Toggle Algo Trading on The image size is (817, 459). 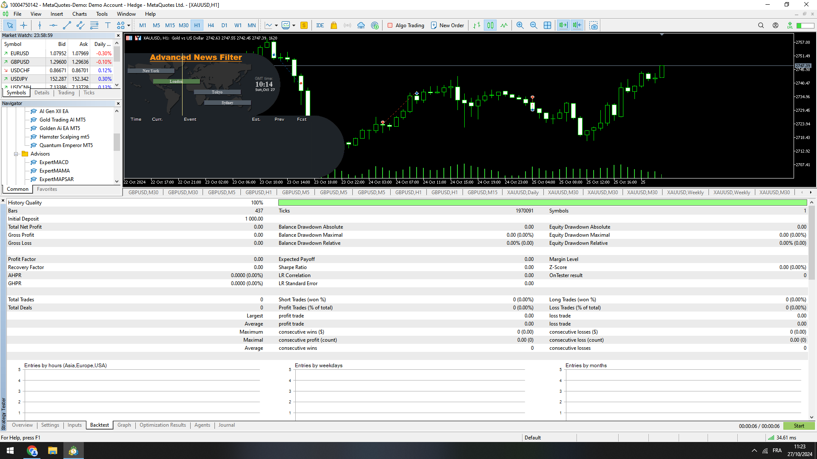[406, 25]
